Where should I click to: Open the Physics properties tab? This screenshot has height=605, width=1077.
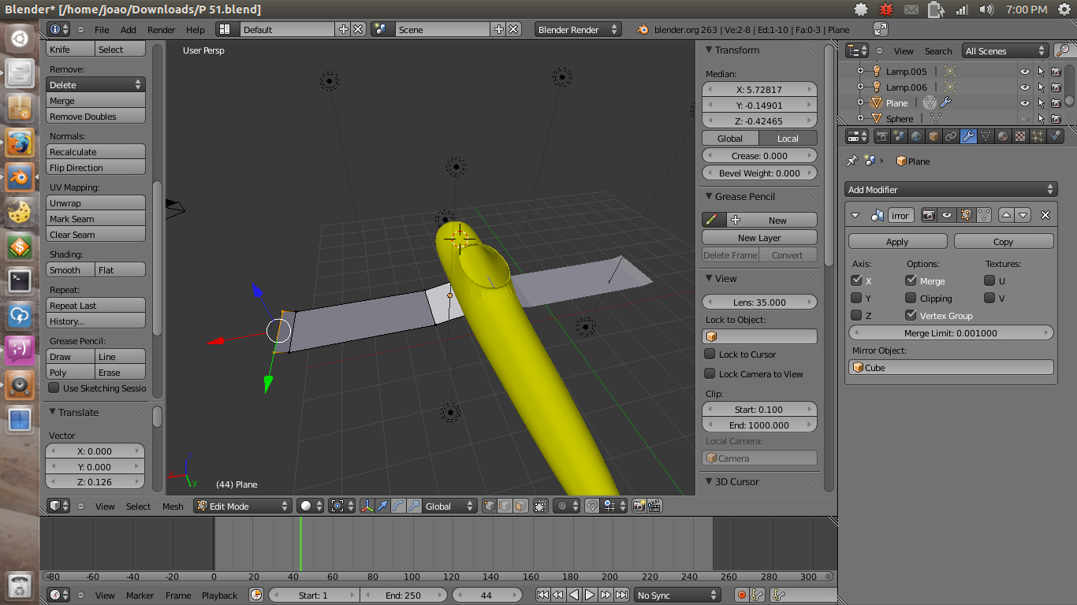point(1055,136)
